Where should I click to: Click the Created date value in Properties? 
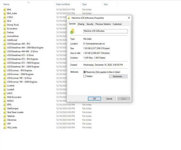[x=103, y=65]
